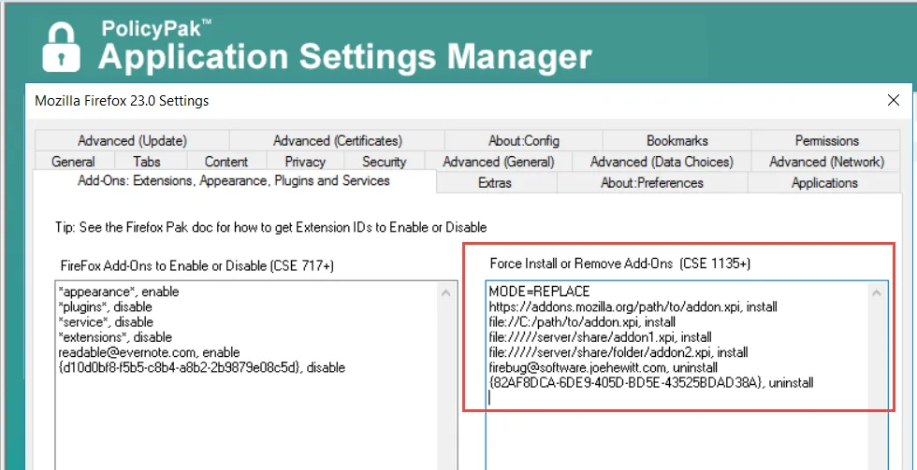Switch to the About:Preferences tab
The image size is (917, 470).
tap(652, 183)
